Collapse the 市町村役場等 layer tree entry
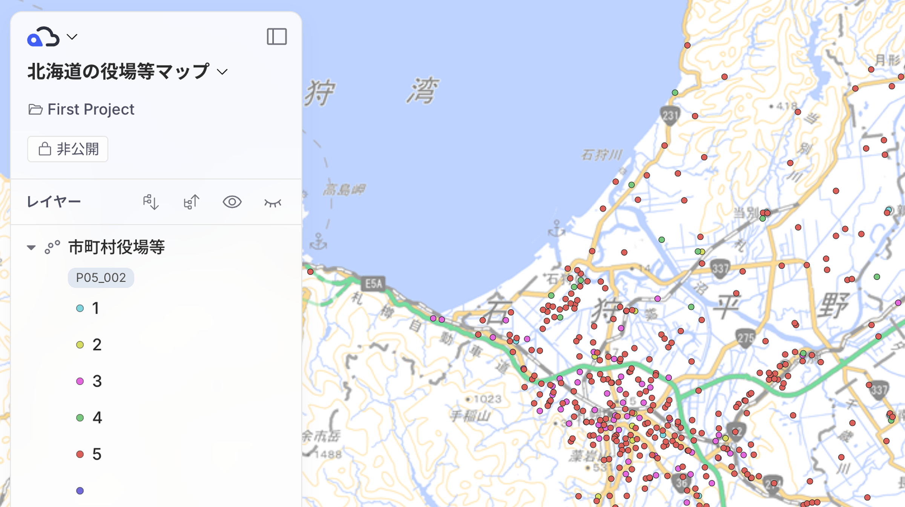 [x=31, y=247]
